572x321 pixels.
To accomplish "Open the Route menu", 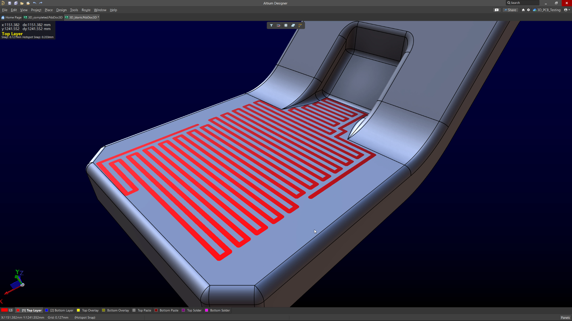I will tap(86, 10).
